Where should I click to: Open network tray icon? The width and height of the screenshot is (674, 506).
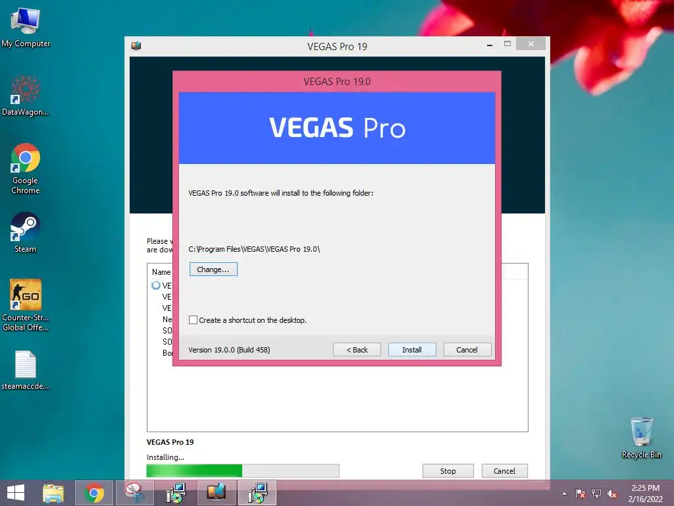click(x=596, y=493)
